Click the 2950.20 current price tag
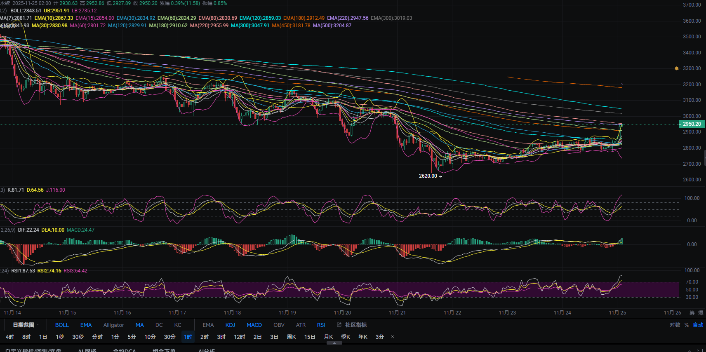Screen dimensions: 706x352 click(x=692, y=124)
